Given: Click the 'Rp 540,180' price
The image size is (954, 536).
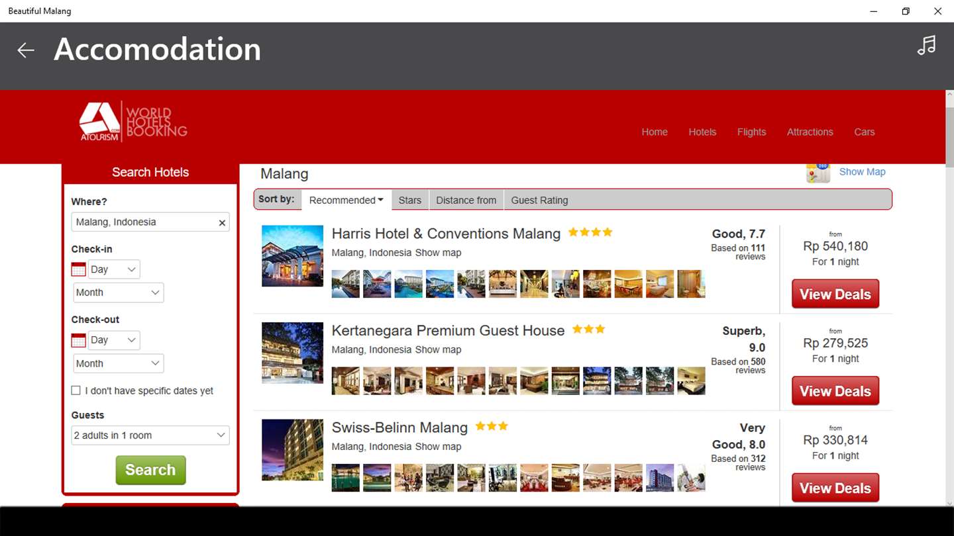Looking at the screenshot, I should [x=835, y=246].
